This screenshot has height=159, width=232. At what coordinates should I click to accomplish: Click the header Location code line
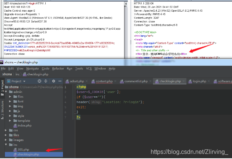pos(110,102)
